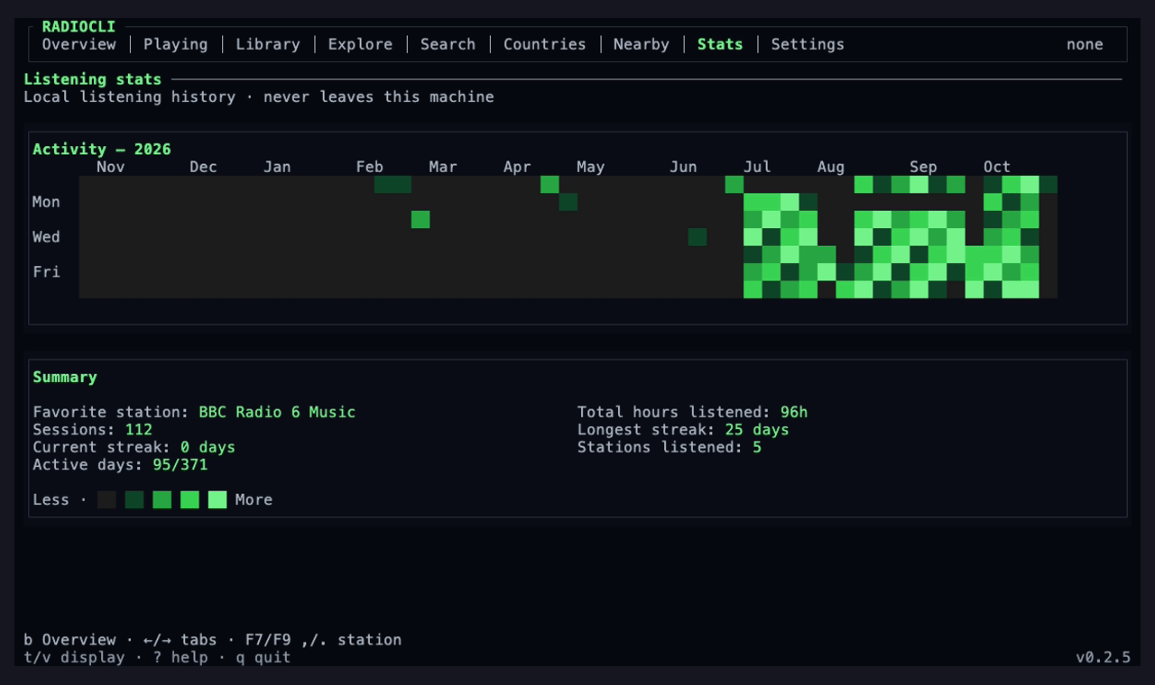1155x685 pixels.
Task: Click the darkest gray legend swatch
Action: 106,500
